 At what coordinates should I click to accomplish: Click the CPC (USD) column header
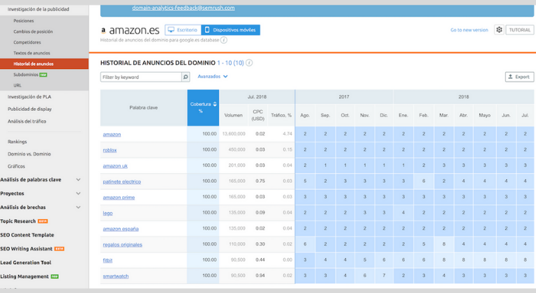[258, 115]
